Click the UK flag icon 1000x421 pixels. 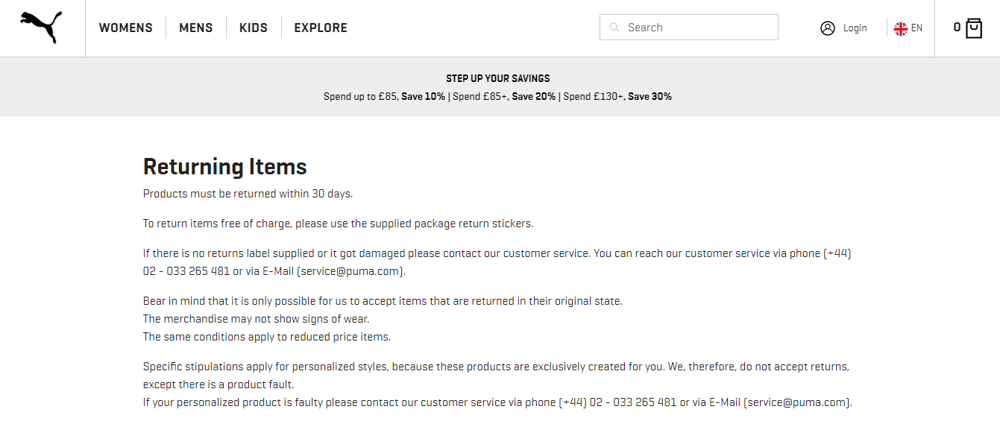pos(901,28)
